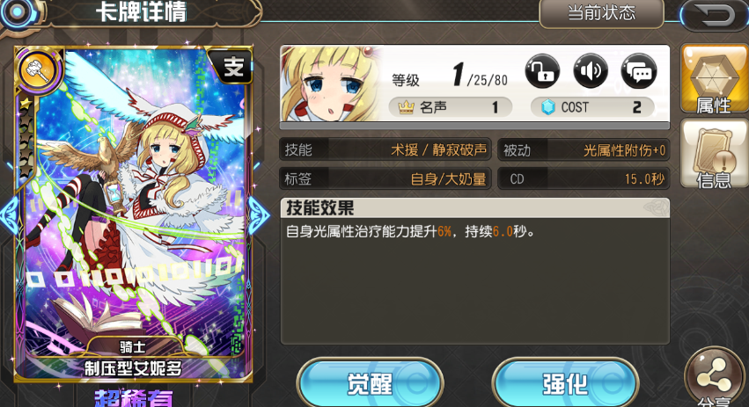Select the 属性 attributes tab
This screenshot has width=749, height=407.
pos(715,79)
